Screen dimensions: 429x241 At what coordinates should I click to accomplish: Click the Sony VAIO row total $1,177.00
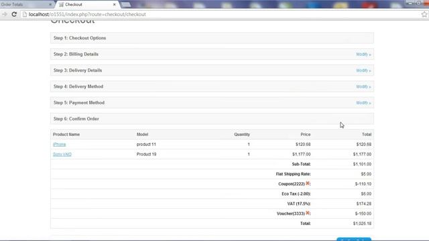pyautogui.click(x=362, y=154)
